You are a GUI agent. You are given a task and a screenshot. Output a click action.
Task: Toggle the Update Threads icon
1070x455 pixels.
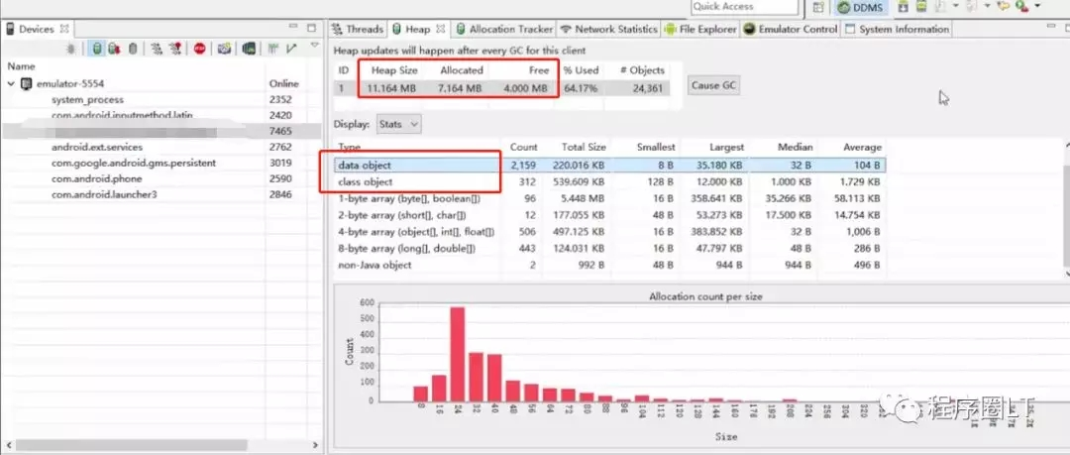pos(157,49)
